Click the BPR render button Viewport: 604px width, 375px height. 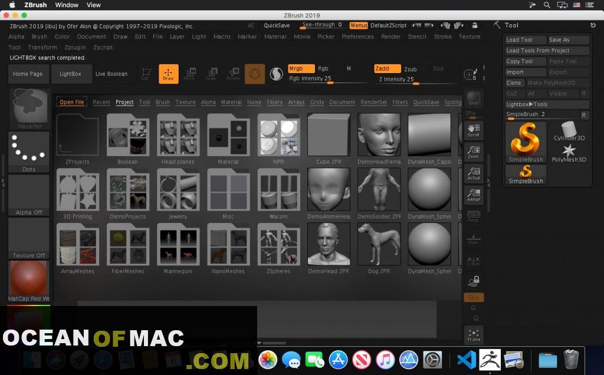click(x=474, y=98)
